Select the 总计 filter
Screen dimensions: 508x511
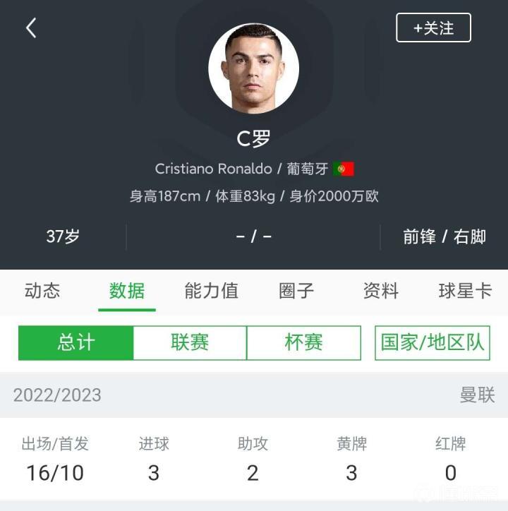click(x=76, y=343)
